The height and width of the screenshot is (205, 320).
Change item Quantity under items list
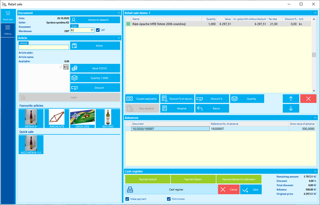coord(247,99)
